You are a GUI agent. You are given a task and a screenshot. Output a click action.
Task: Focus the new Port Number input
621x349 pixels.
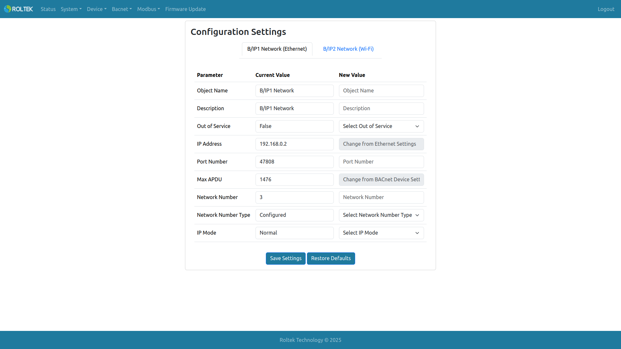click(381, 162)
